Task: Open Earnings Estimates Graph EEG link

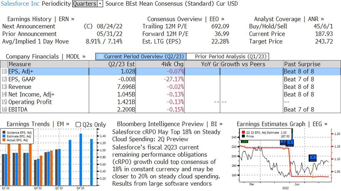Action: click(x=282, y=124)
